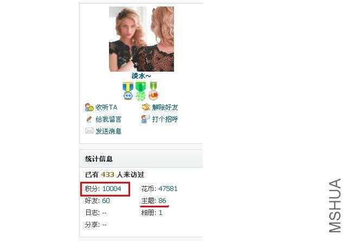Viewport: 347px width, 241px height.
Task: Click 发送消息 to send a message
Action: tap(108, 131)
